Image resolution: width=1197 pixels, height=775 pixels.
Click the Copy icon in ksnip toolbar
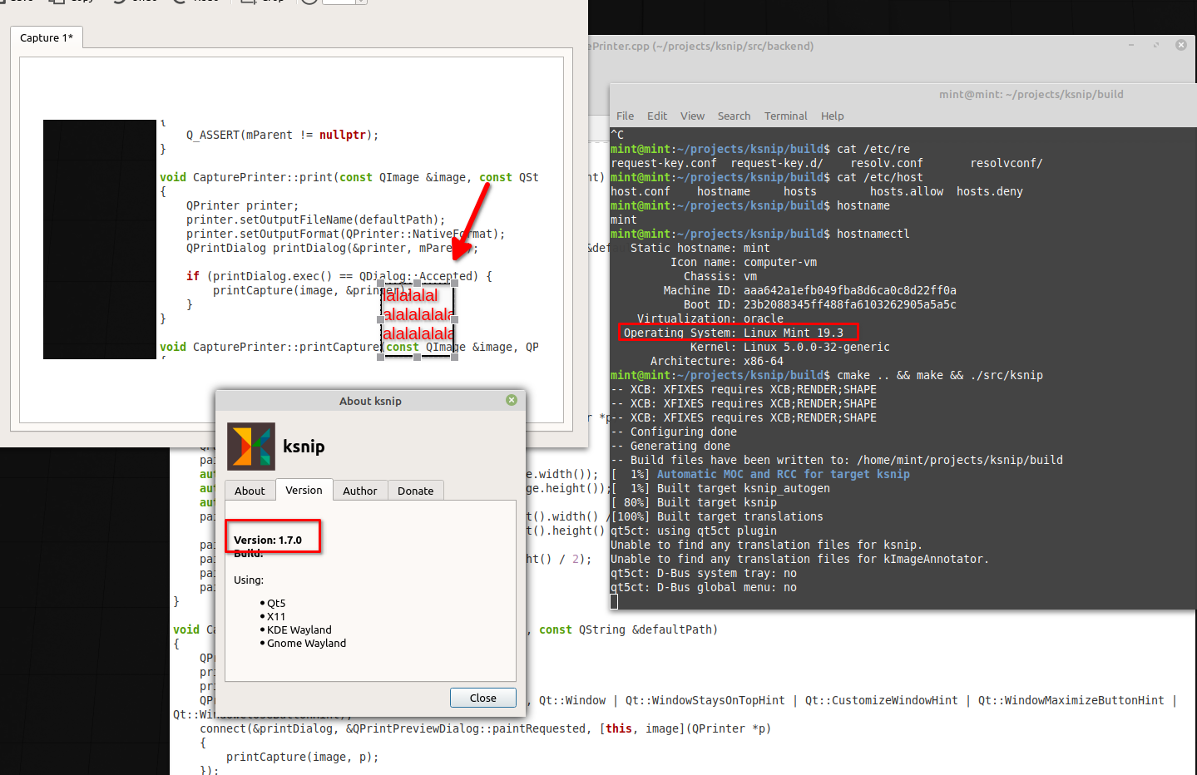tap(71, 2)
